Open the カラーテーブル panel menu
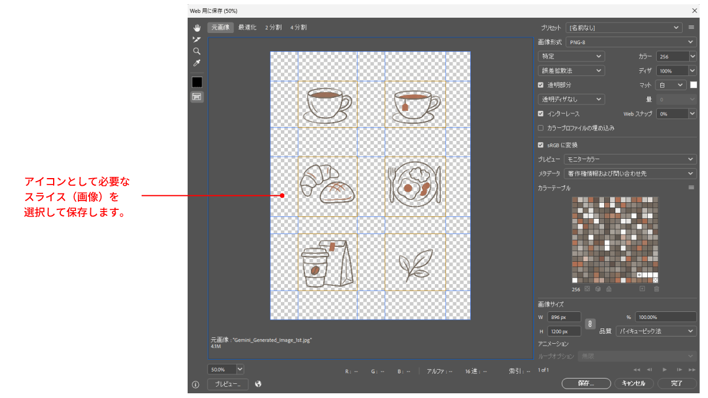 (x=691, y=188)
